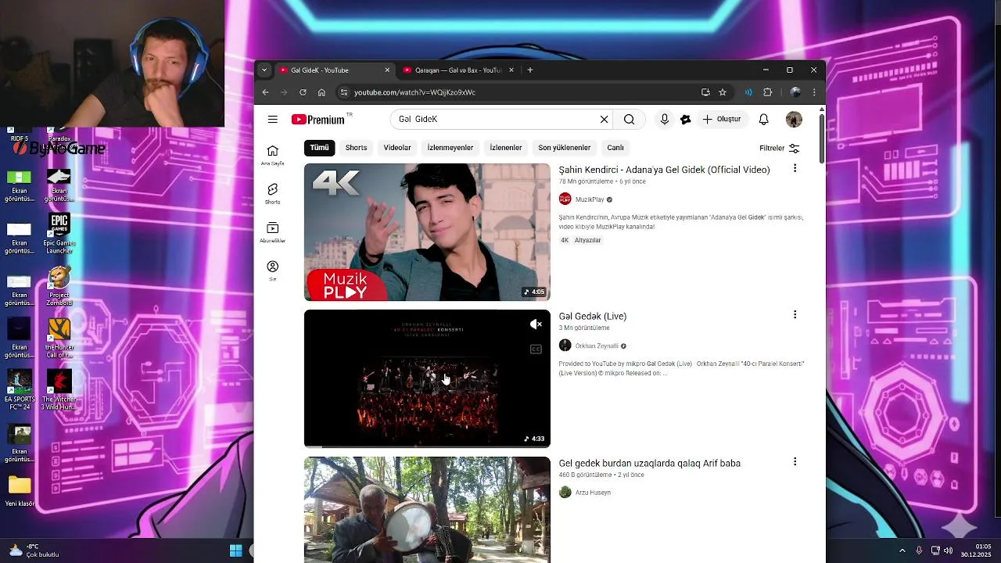1001x563 pixels.
Task: Open the Gəl Gedək (Live) title
Action: point(593,317)
